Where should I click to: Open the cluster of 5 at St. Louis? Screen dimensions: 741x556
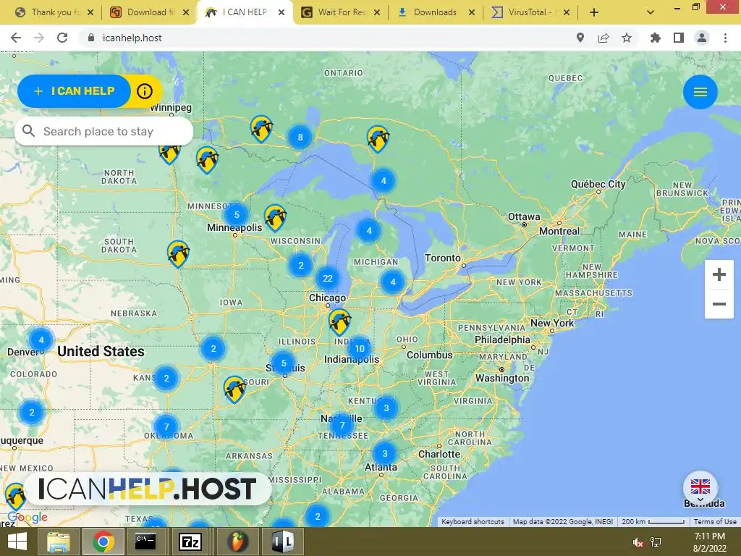(284, 363)
